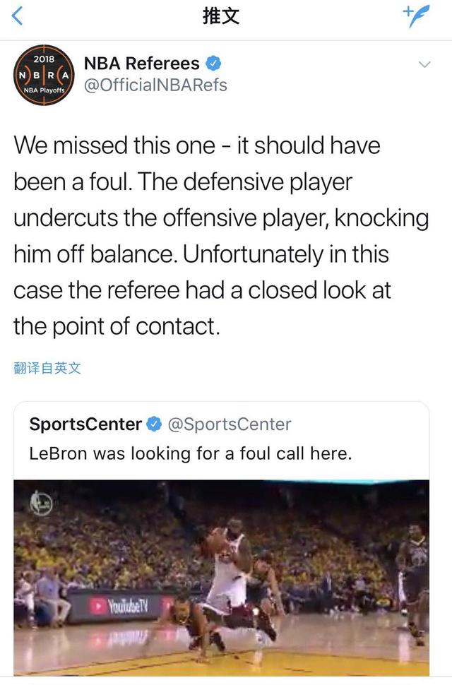Open the SportsCenter name in the quoted tweet
This screenshot has height=685, width=452.
[85, 424]
